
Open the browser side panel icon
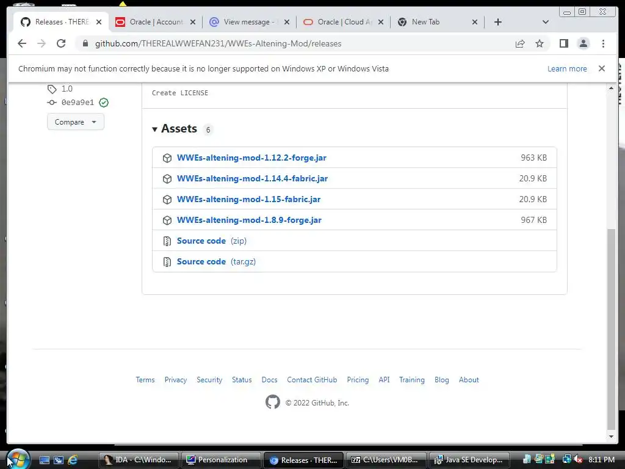pos(563,43)
